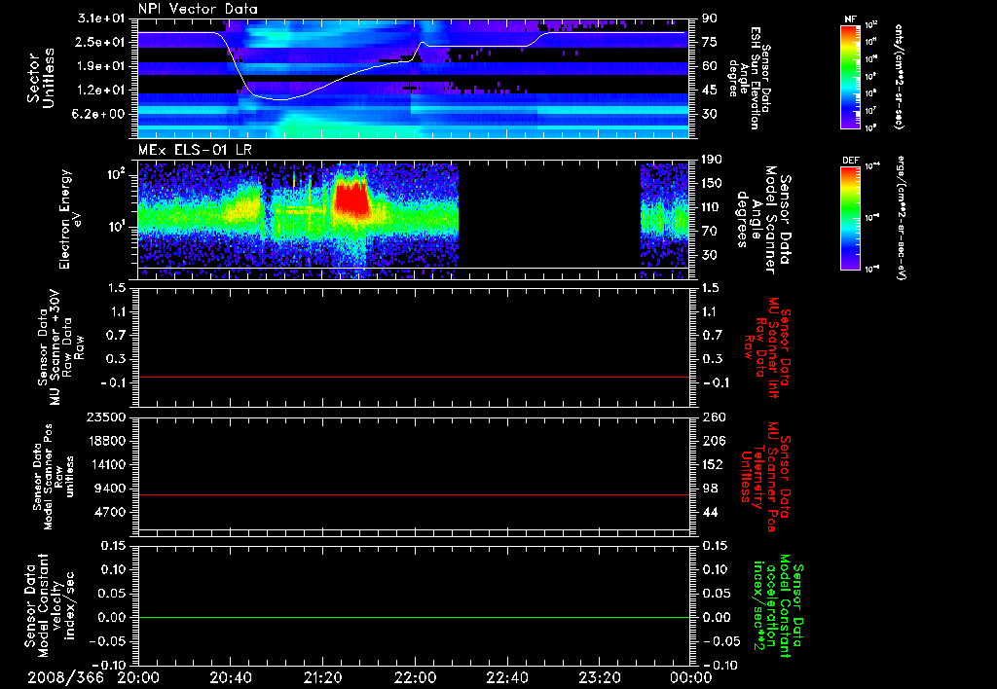Click the 'Electron Energy eV' axis label

coord(70,219)
